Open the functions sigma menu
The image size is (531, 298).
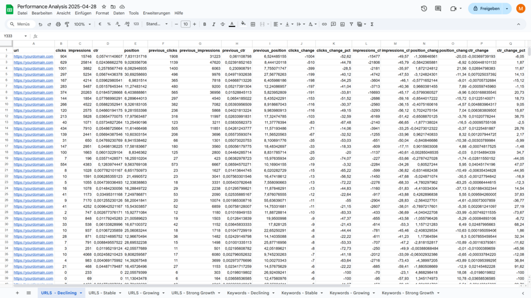372,24
